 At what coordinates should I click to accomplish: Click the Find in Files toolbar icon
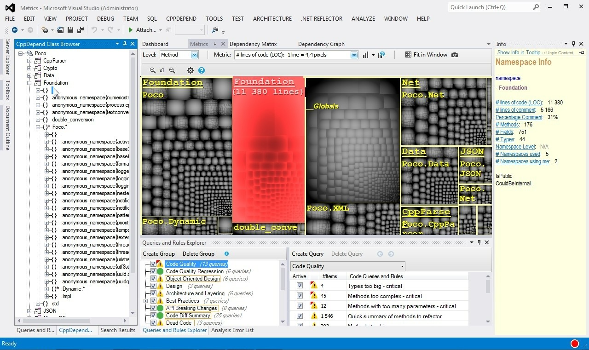(x=215, y=30)
